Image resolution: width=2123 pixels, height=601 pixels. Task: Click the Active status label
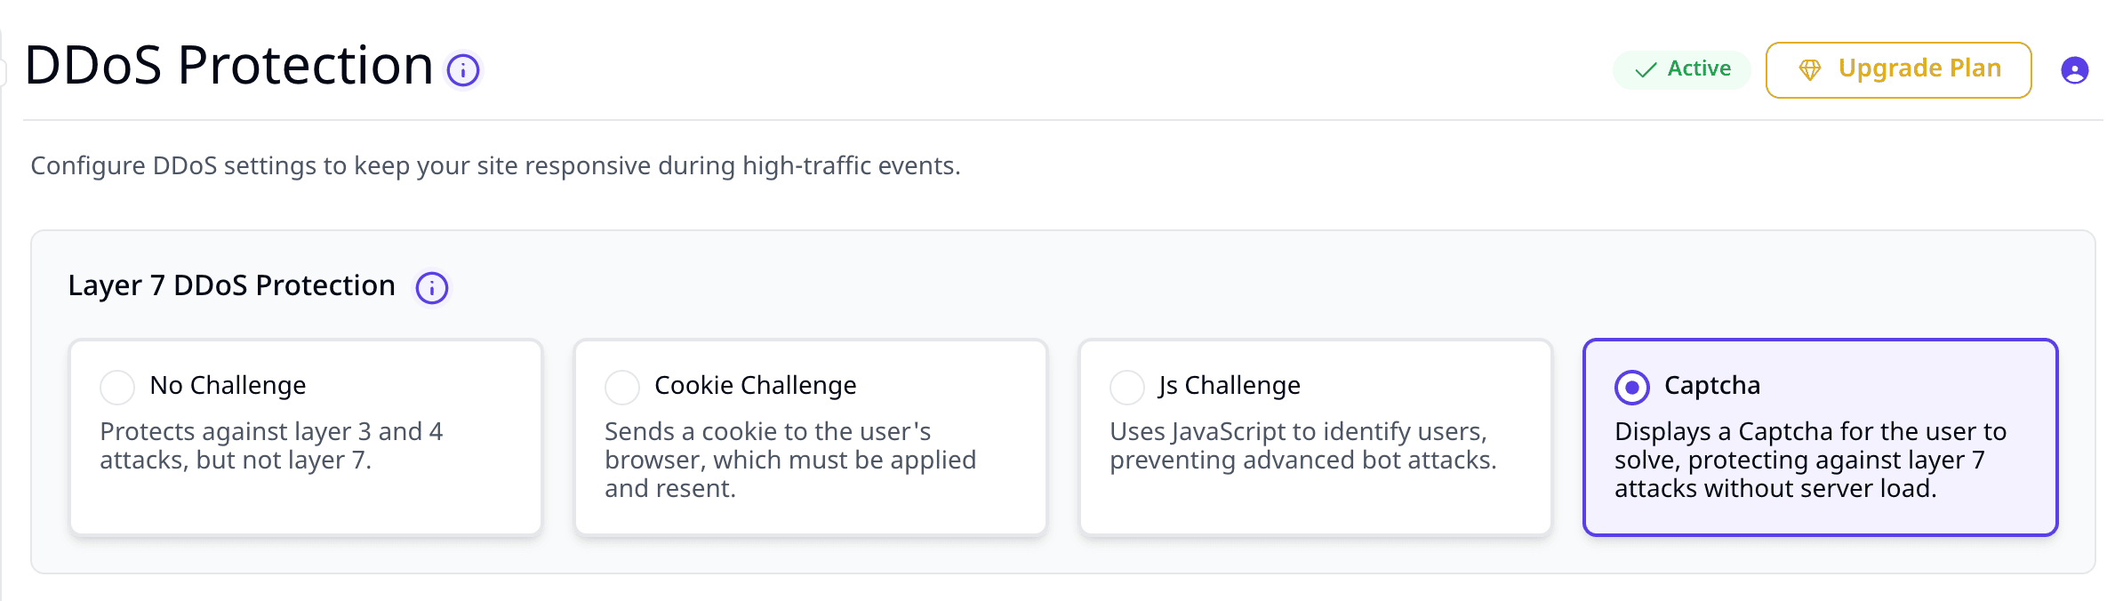pyautogui.click(x=1699, y=68)
